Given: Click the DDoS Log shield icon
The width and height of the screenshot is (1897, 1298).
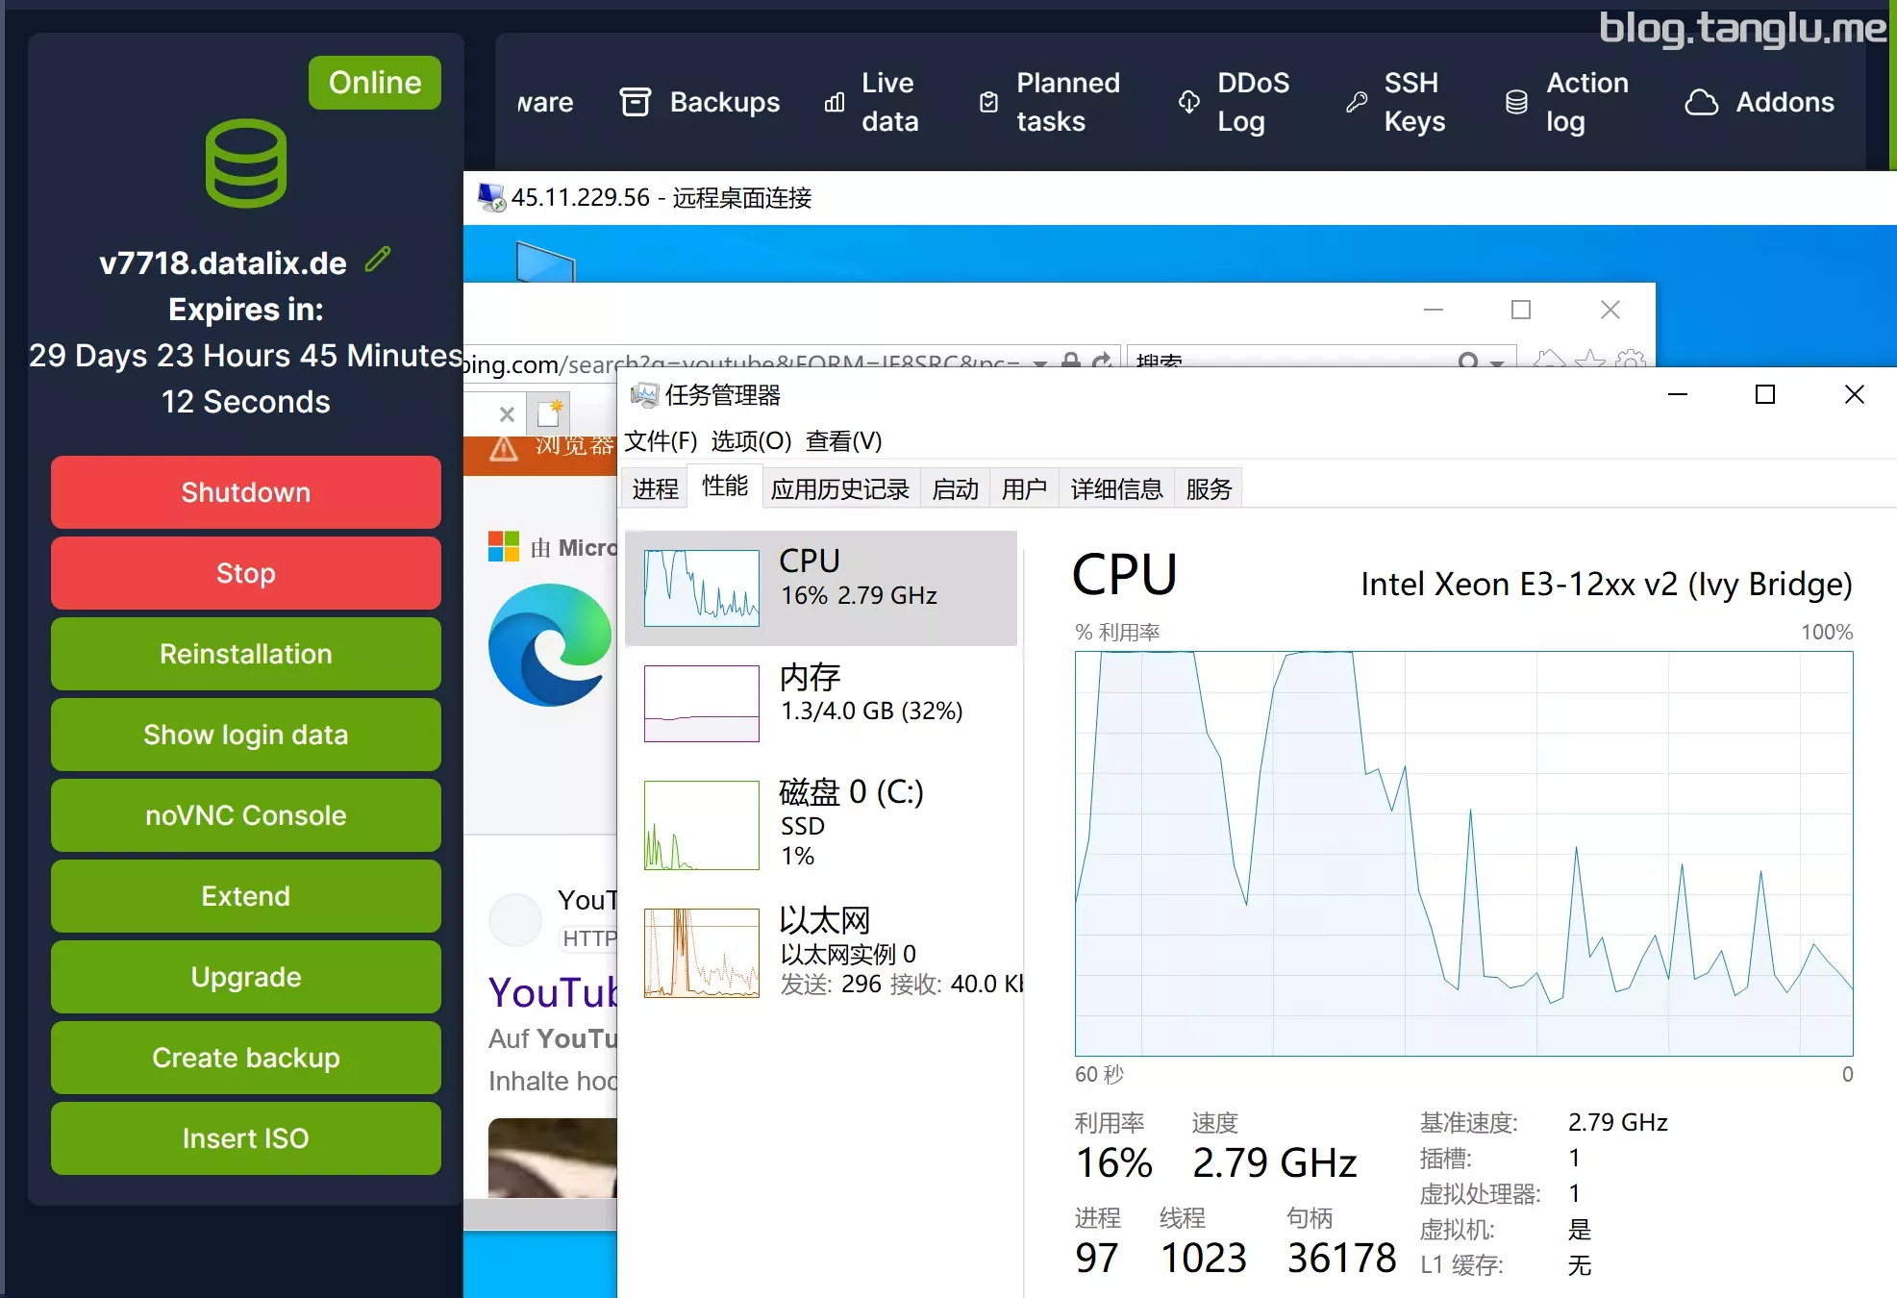Looking at the screenshot, I should coord(1188,102).
